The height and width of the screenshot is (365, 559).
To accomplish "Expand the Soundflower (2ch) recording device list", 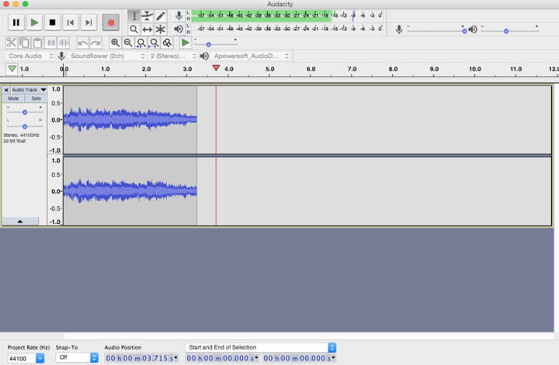I will (108, 57).
